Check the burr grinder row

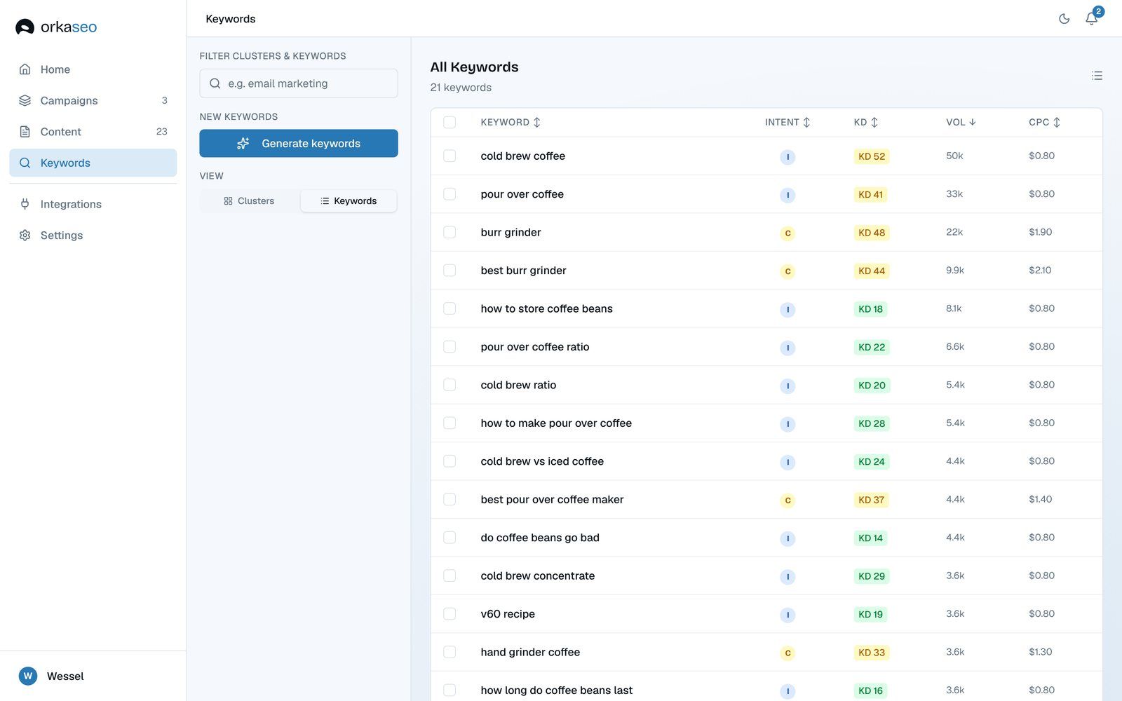click(x=450, y=232)
